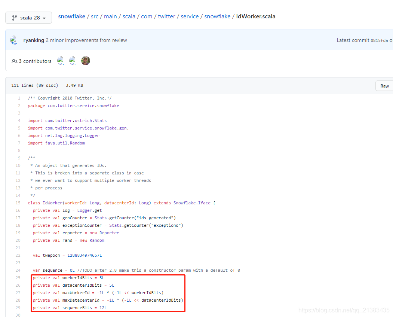
Task: Open the src folder breadcrumb
Action: [x=95, y=16]
